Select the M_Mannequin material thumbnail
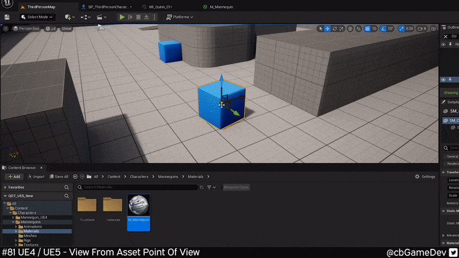 [x=139, y=212]
